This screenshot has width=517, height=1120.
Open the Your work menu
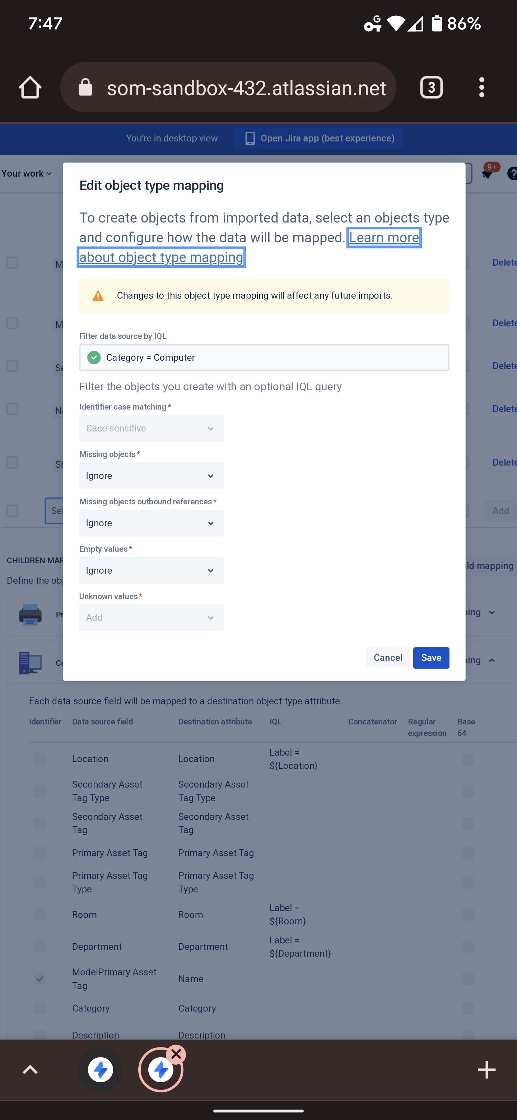27,173
